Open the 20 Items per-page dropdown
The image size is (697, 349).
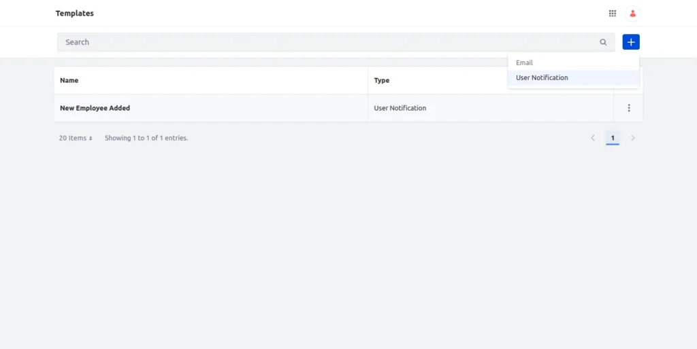[76, 138]
